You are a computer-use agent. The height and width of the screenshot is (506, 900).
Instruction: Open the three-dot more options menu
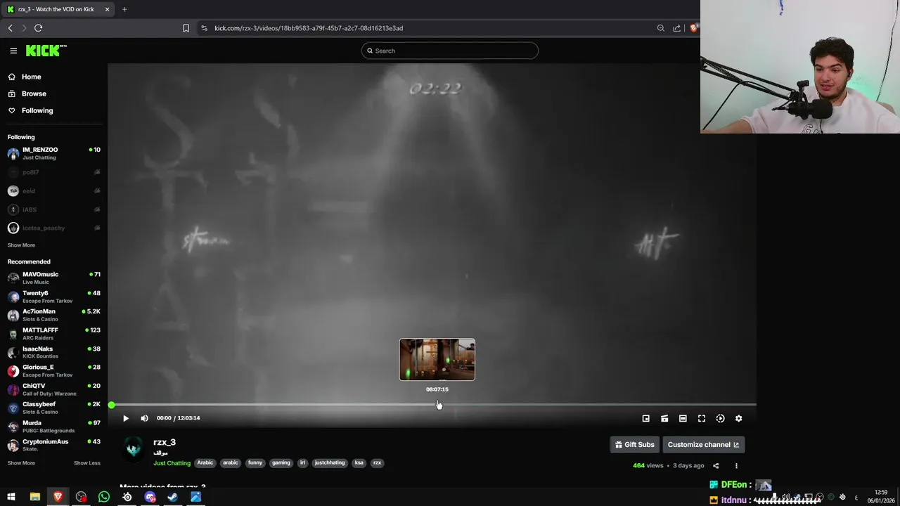(x=736, y=465)
